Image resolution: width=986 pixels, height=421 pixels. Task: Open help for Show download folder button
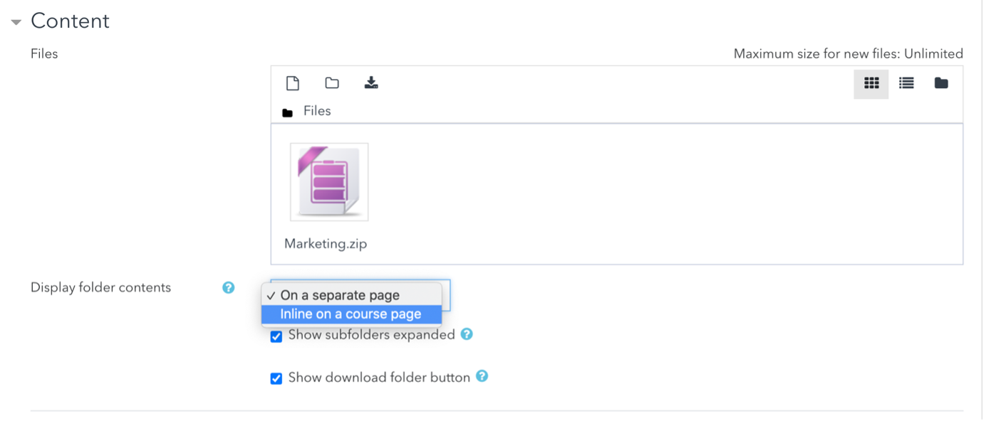pyautogui.click(x=482, y=376)
